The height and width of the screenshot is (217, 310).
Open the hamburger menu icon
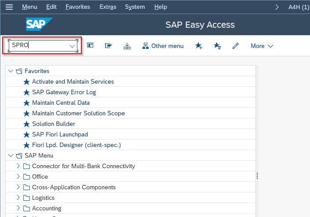pos(9,7)
